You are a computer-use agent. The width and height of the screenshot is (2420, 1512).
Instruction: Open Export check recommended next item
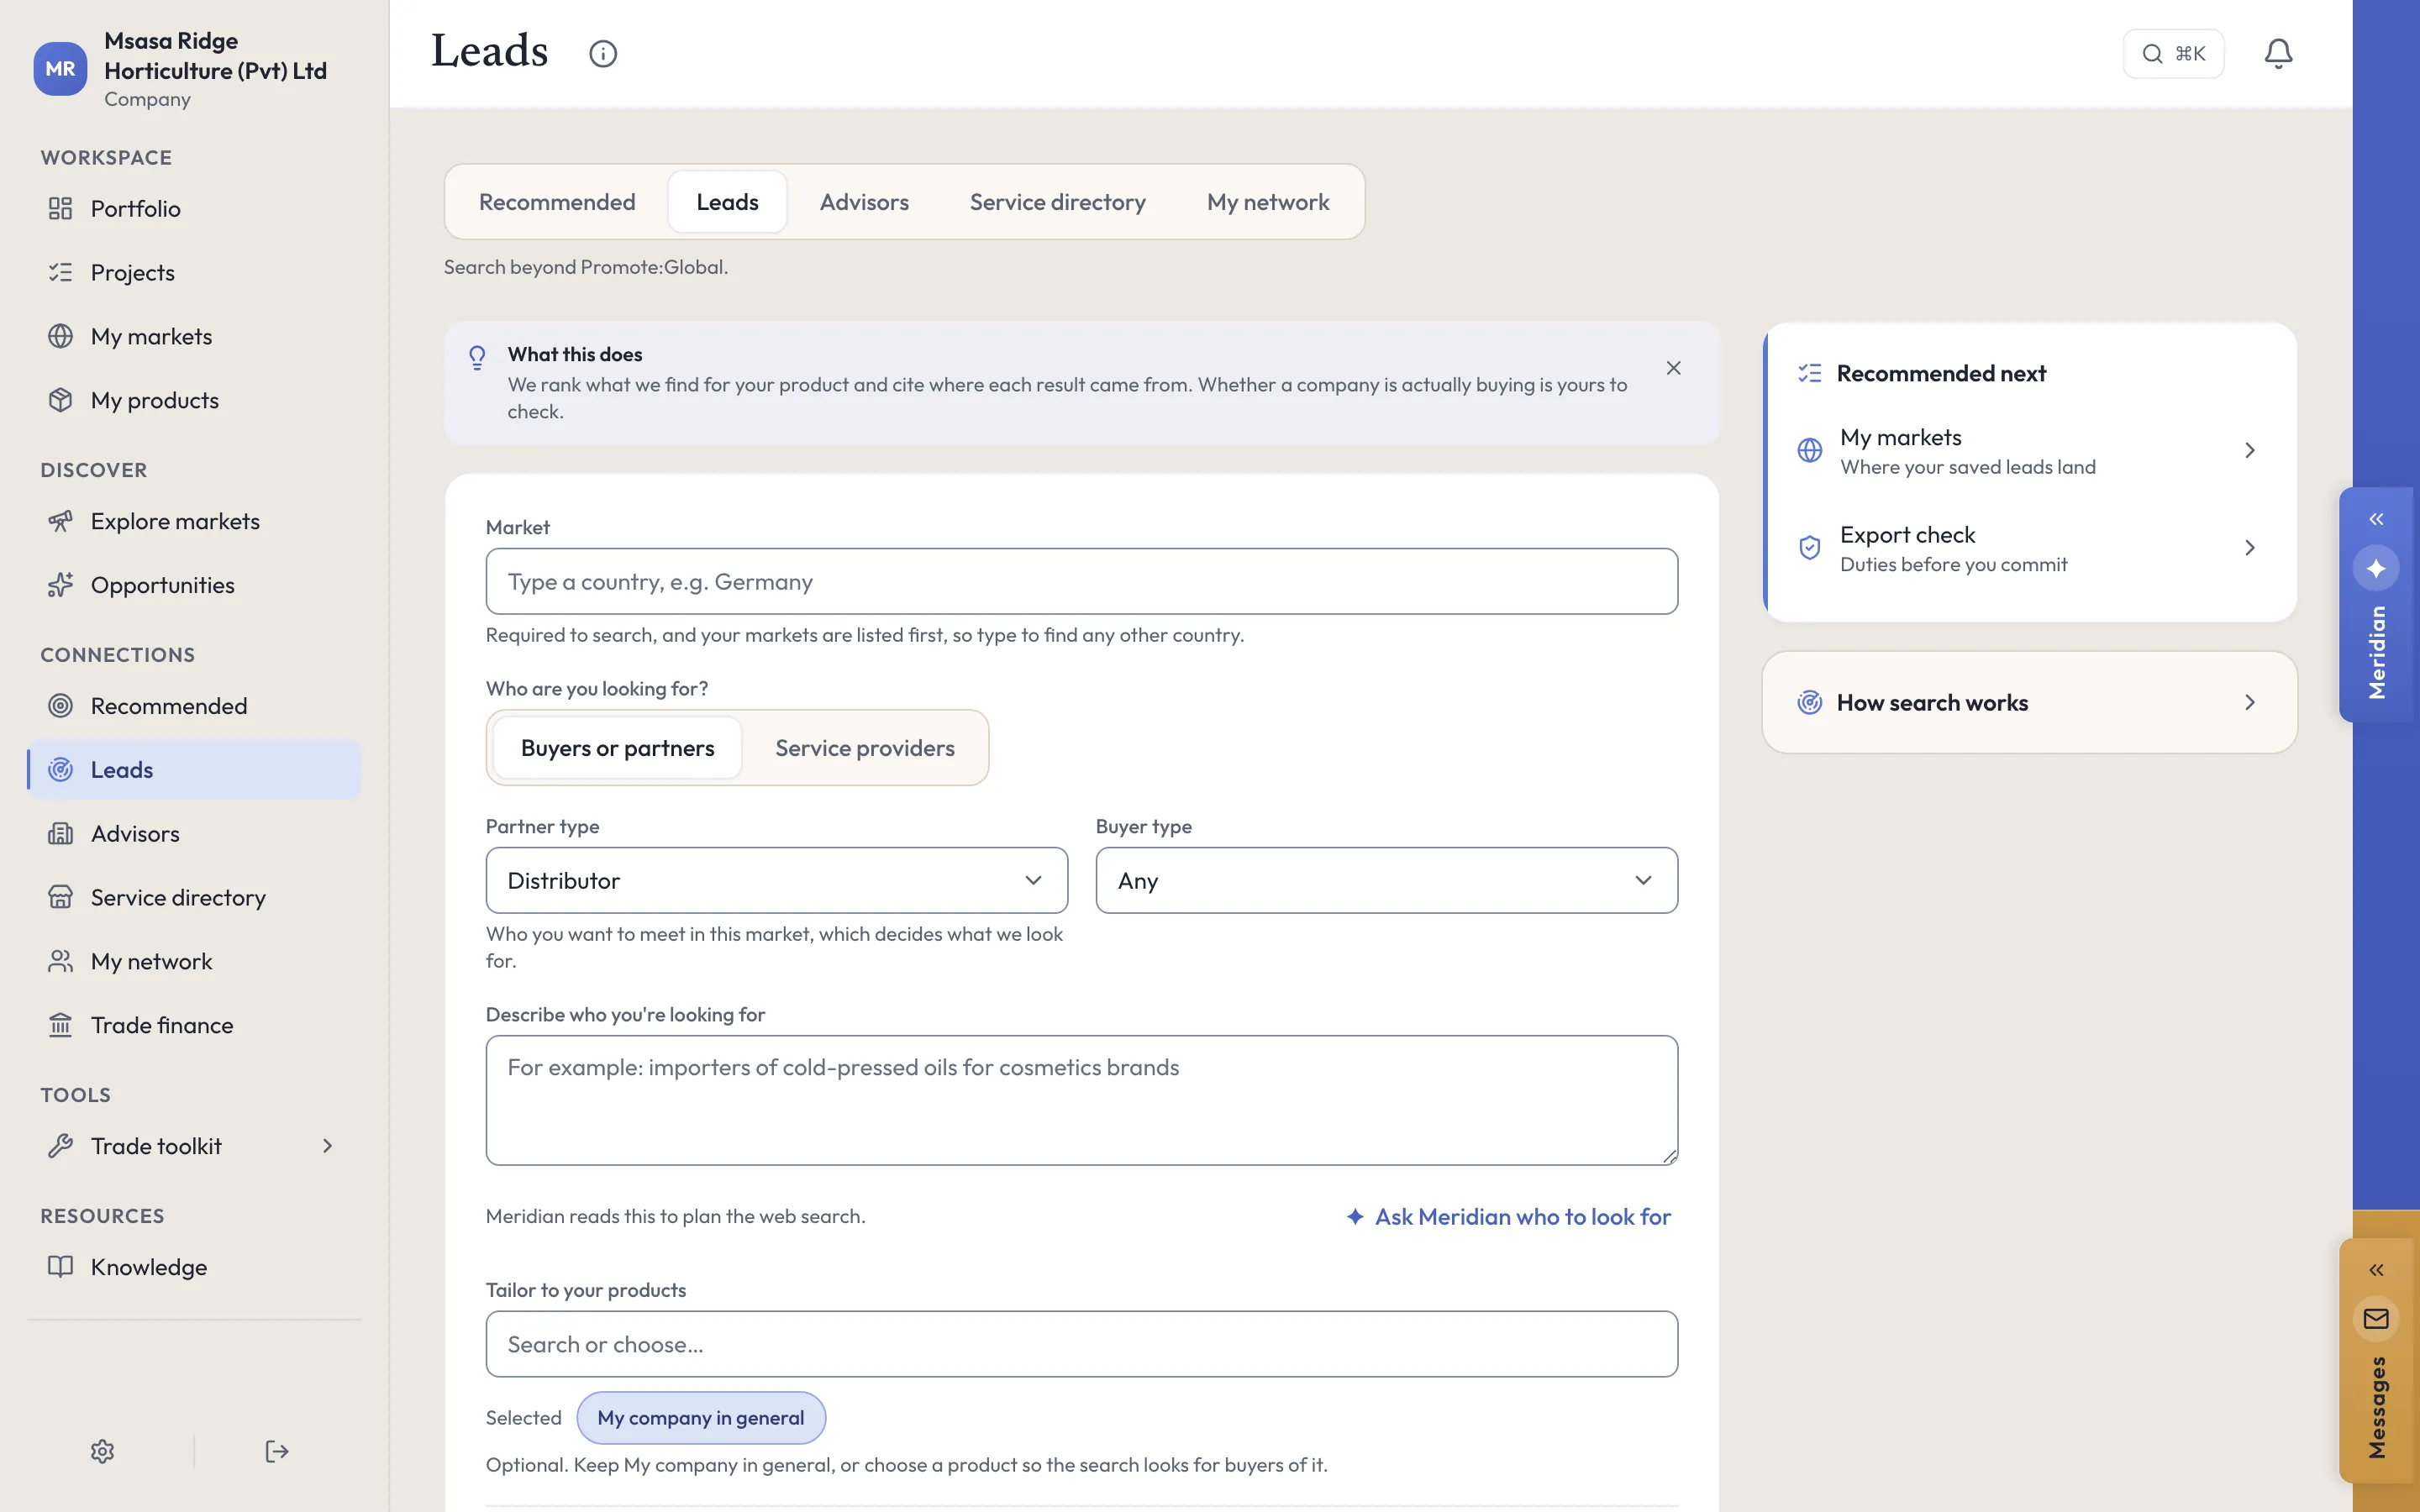[x=2029, y=548]
